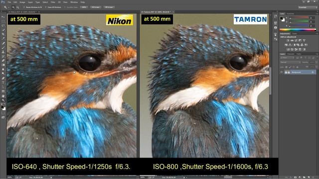Switch to the Swatches tab
Screen dimensions: 319x179
[x=291, y=13]
